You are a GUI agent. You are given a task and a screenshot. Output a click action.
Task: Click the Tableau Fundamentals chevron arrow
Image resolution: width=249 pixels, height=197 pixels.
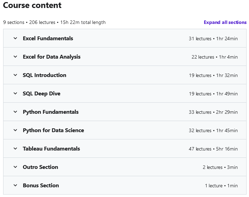pos(15,149)
